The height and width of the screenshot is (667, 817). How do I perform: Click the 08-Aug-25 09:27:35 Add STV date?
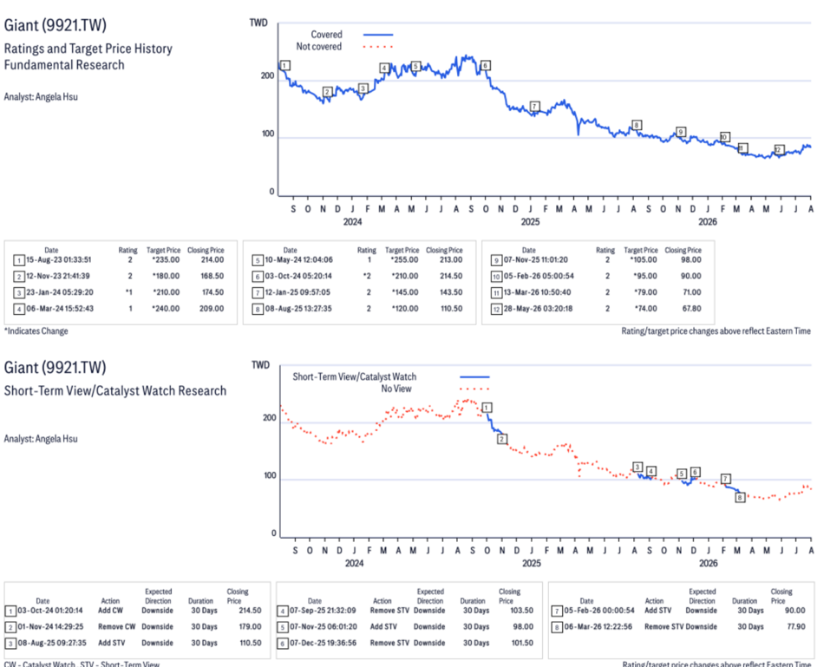point(52,643)
